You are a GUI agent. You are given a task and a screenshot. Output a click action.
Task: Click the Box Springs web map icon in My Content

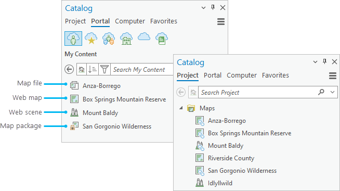(x=74, y=99)
